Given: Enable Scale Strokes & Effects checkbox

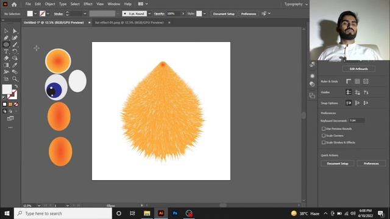Looking at the screenshot, I should (324, 142).
